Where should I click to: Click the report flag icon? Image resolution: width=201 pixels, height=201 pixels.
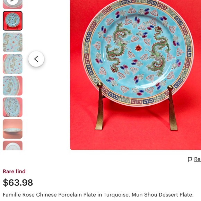[190, 159]
